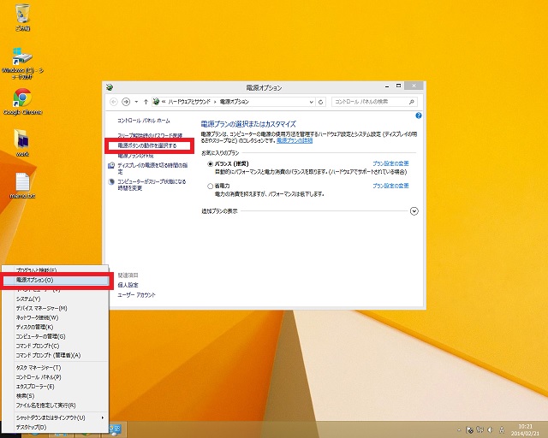Choose デバイス マネージャー(M) from the menu

click(x=41, y=308)
